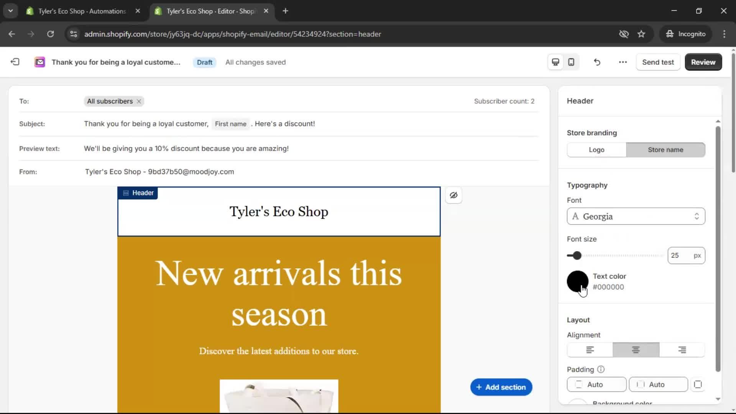Select center alignment
The width and height of the screenshot is (736, 414).
tap(636, 350)
